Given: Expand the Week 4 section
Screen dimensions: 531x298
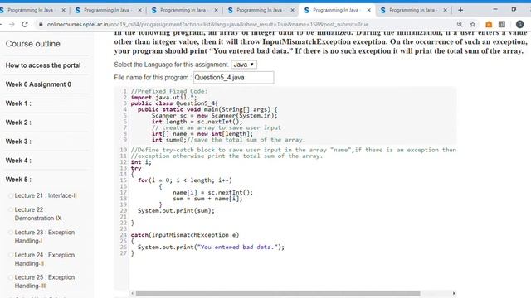Looking at the screenshot, I should pos(18,160).
